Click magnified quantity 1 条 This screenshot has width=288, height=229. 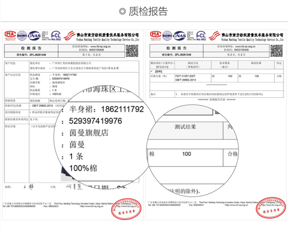pyautogui.click(x=76, y=157)
